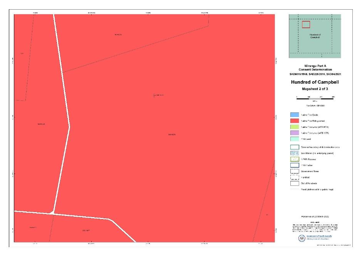Select the Out of Hundreds legend box

[x=295, y=183]
